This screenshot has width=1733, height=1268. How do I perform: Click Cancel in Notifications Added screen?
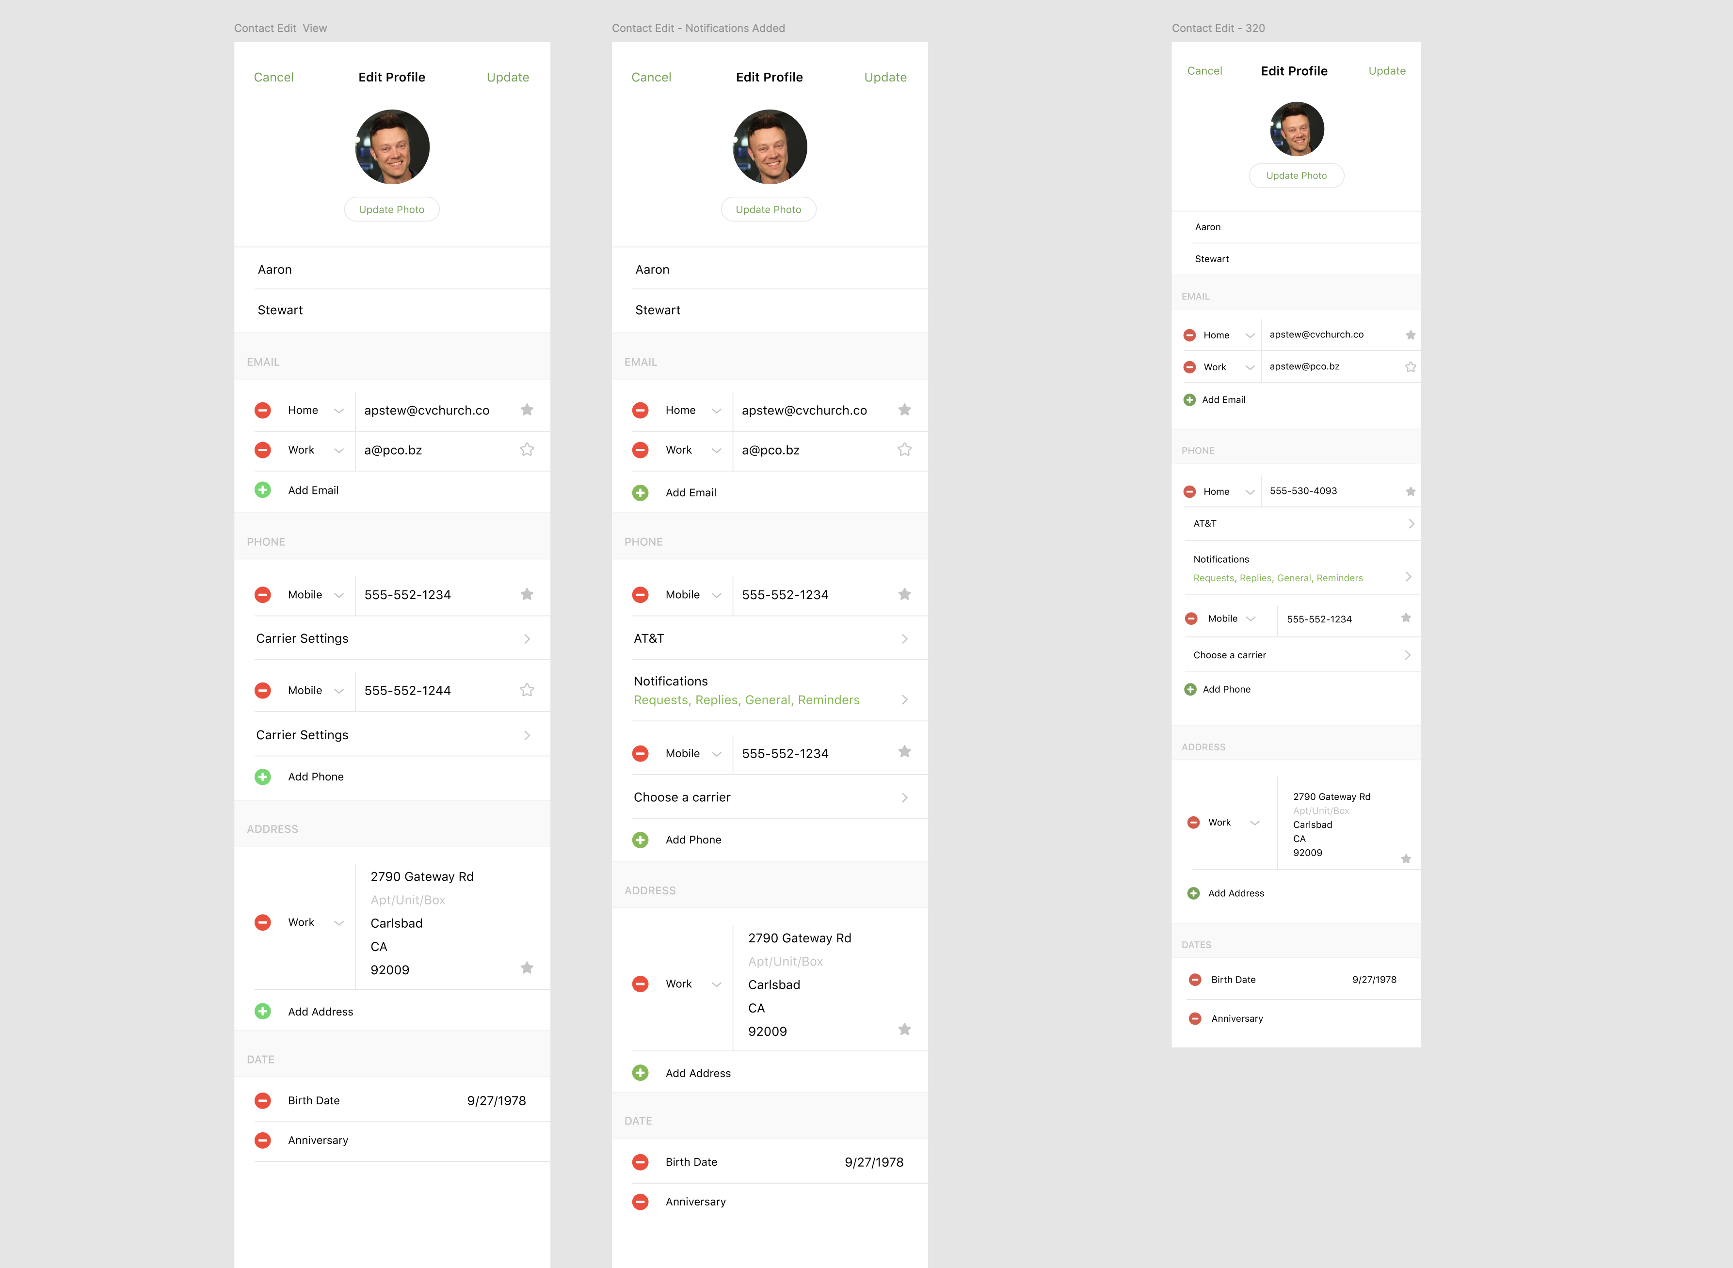(x=651, y=78)
